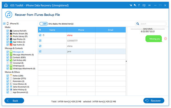This screenshot has height=108, width=171.
Task: Select Contacts (9385) category
Action: (x=19, y=57)
